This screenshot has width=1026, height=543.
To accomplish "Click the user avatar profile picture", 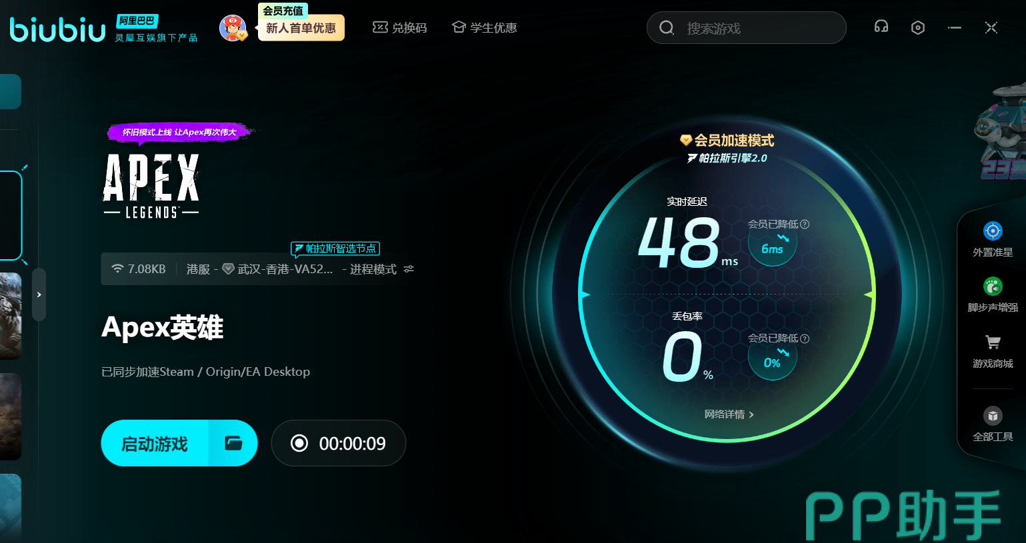I will (x=232, y=28).
